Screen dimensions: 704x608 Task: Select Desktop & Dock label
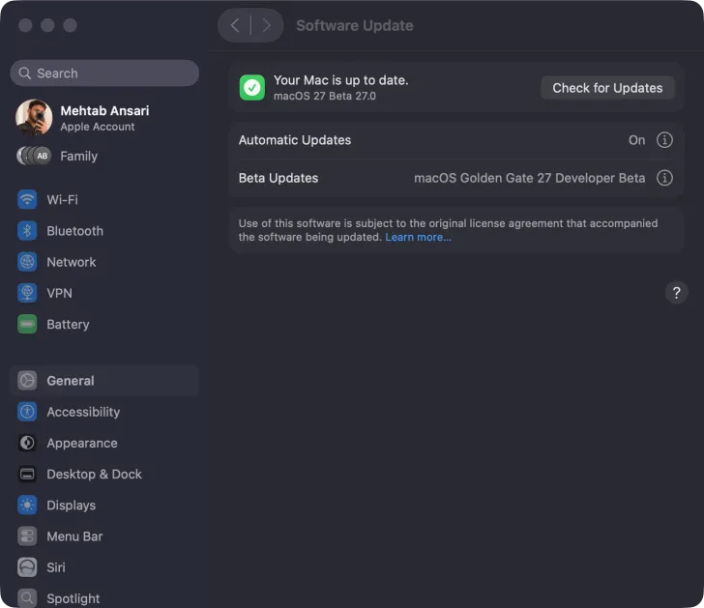pos(95,475)
